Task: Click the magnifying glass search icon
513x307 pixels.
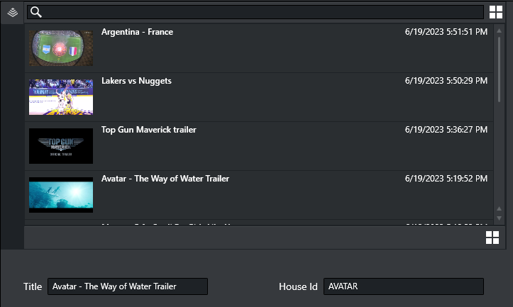Action: click(x=36, y=12)
